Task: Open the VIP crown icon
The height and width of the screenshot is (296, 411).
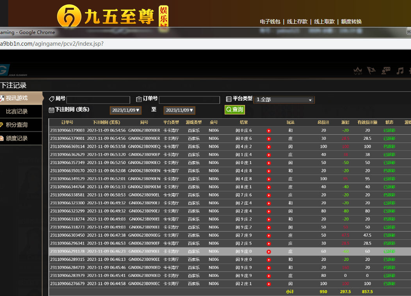Action: 358,71
